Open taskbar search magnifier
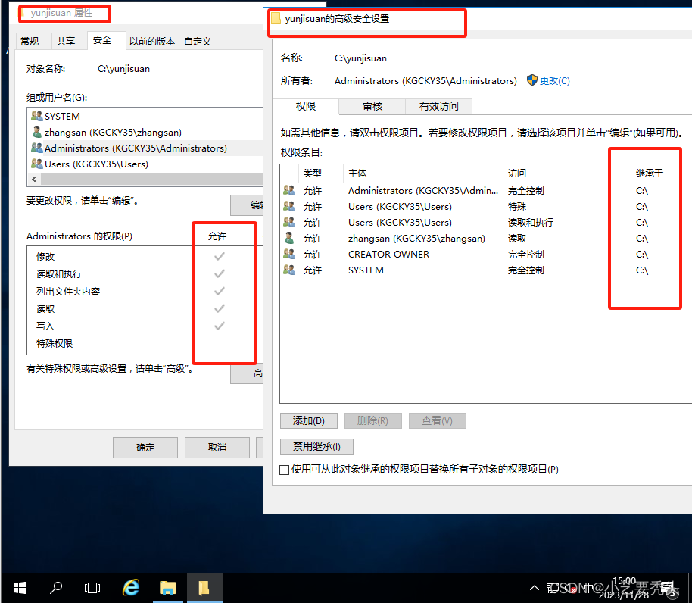Viewport: 692px width, 603px height. click(x=56, y=588)
